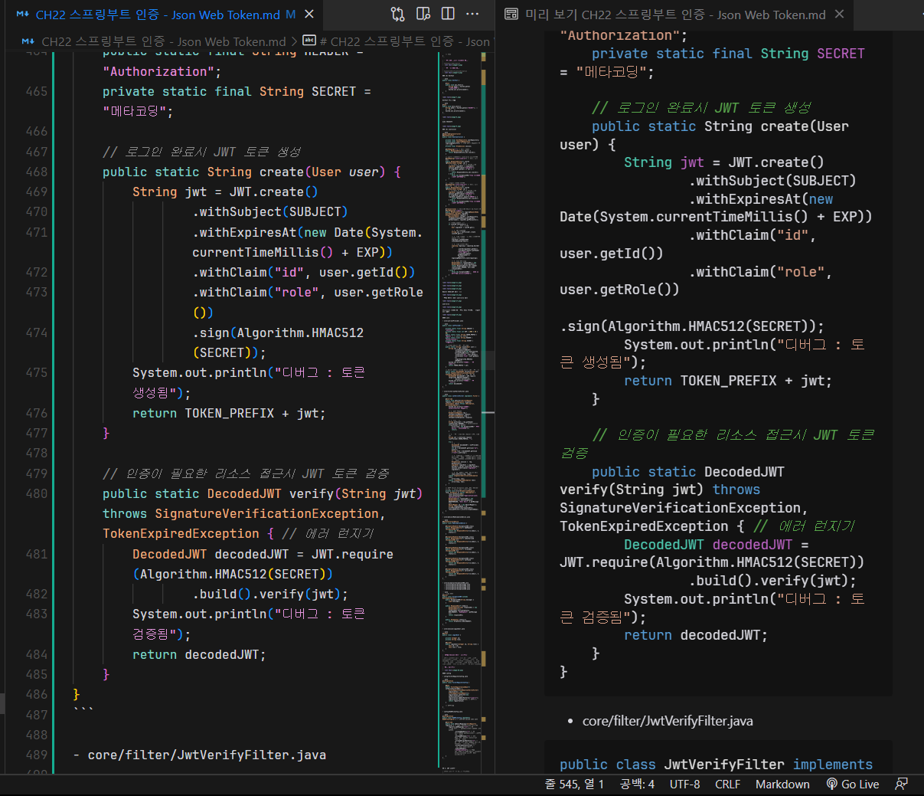924x796 pixels.
Task: Click core/filter/JwtVerifyFilter.java bullet in preview
Action: (x=668, y=720)
